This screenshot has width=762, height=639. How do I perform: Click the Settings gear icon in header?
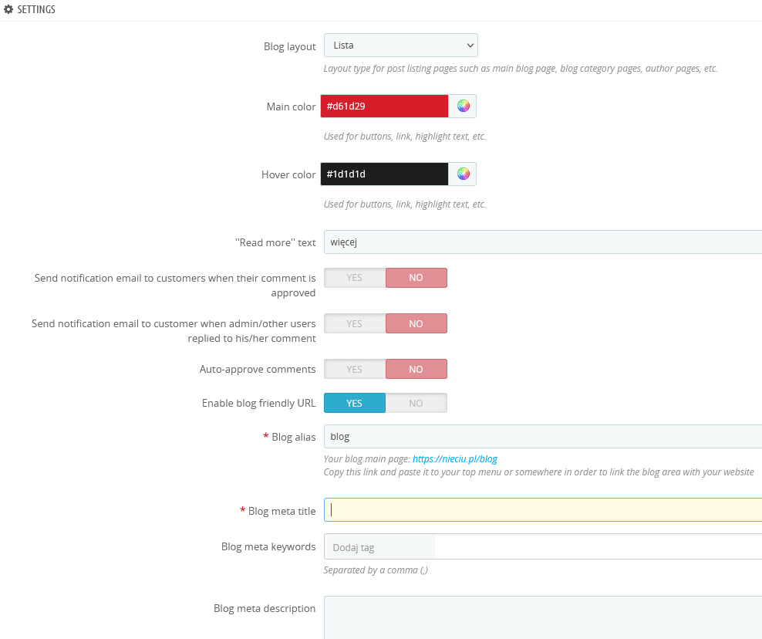8,9
